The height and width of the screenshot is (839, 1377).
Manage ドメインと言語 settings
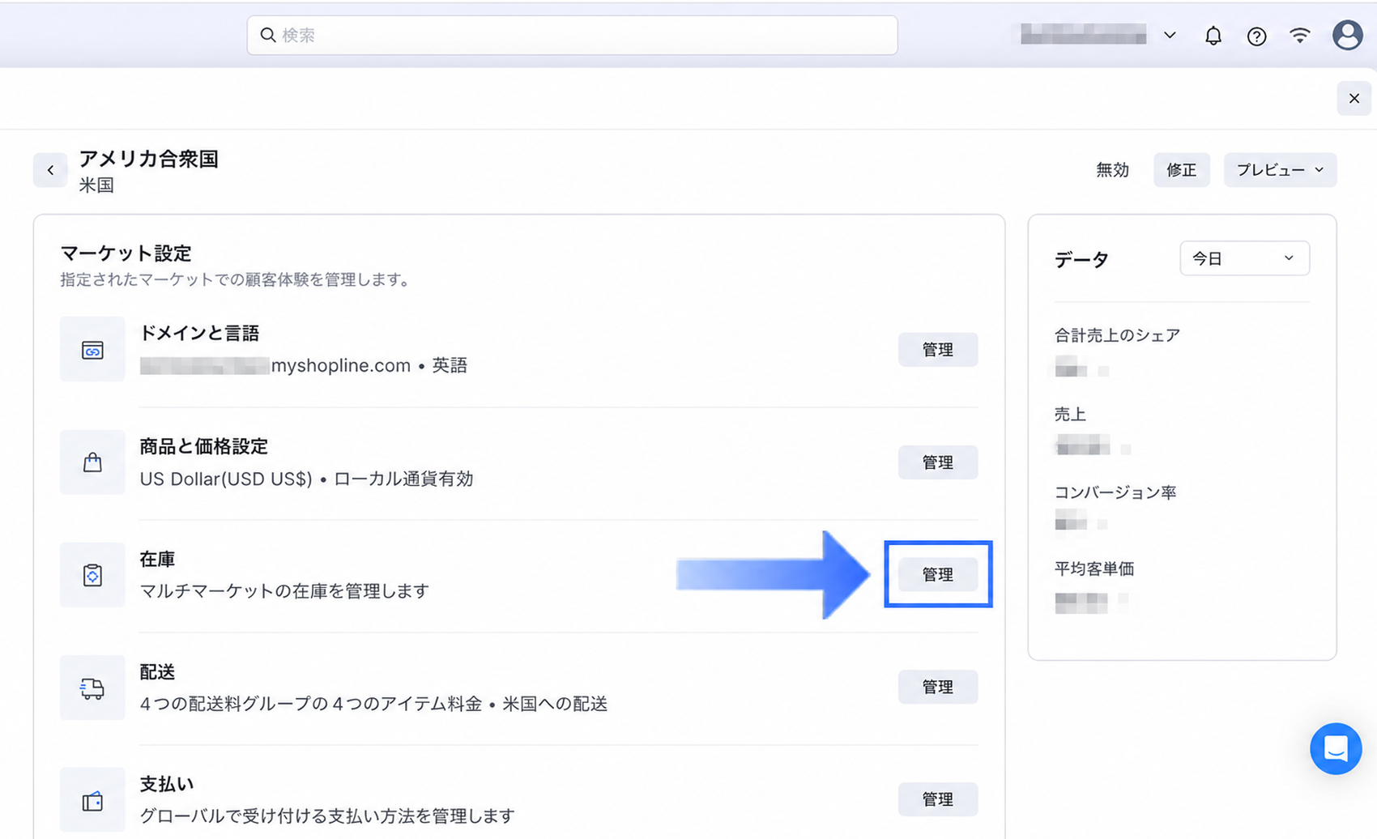[x=937, y=350]
